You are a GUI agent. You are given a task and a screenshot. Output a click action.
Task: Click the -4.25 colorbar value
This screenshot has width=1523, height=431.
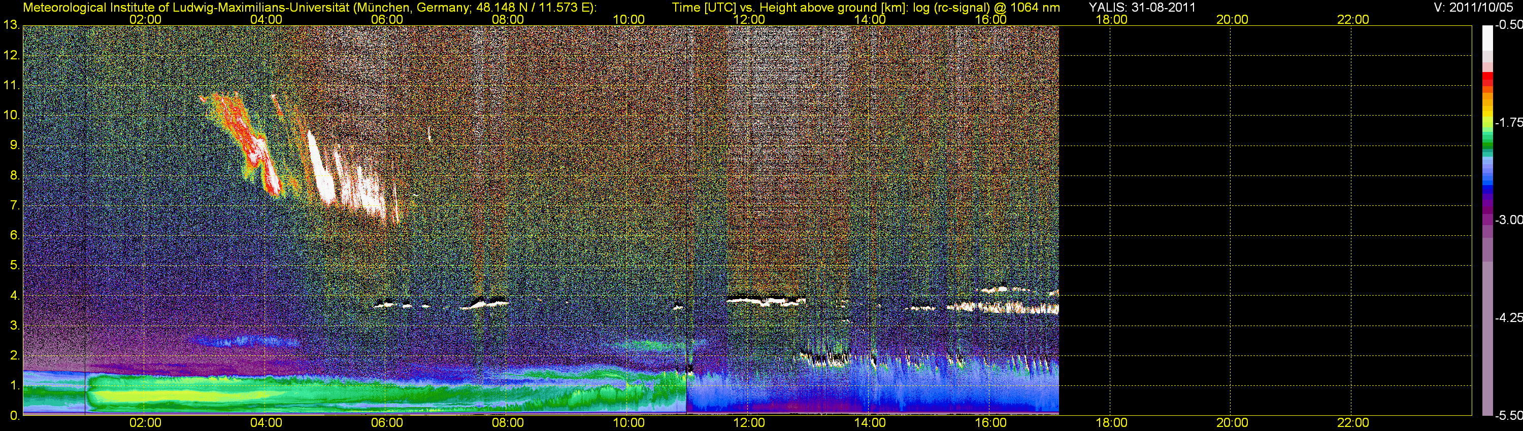click(x=1508, y=317)
